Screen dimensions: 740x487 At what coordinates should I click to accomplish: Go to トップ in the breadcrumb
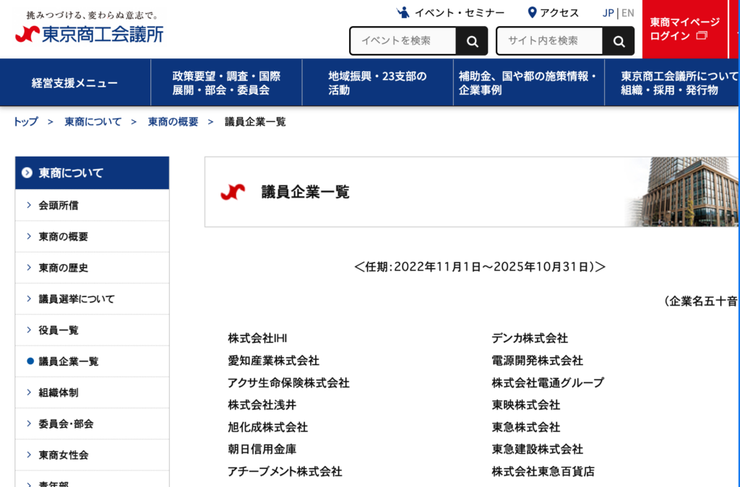coord(25,122)
